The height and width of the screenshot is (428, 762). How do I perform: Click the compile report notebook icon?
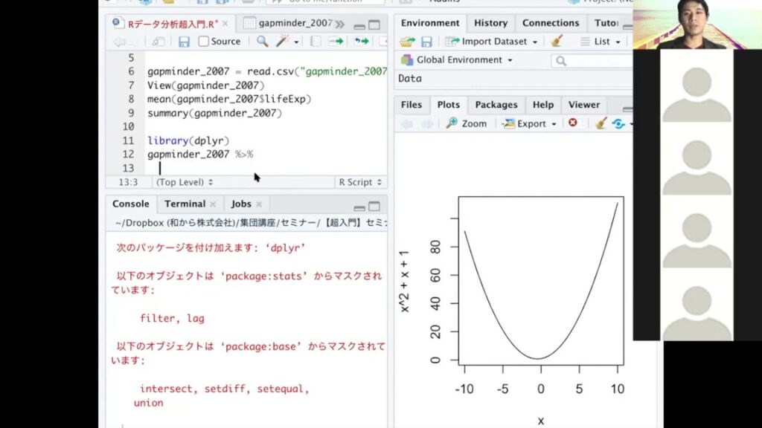point(316,42)
